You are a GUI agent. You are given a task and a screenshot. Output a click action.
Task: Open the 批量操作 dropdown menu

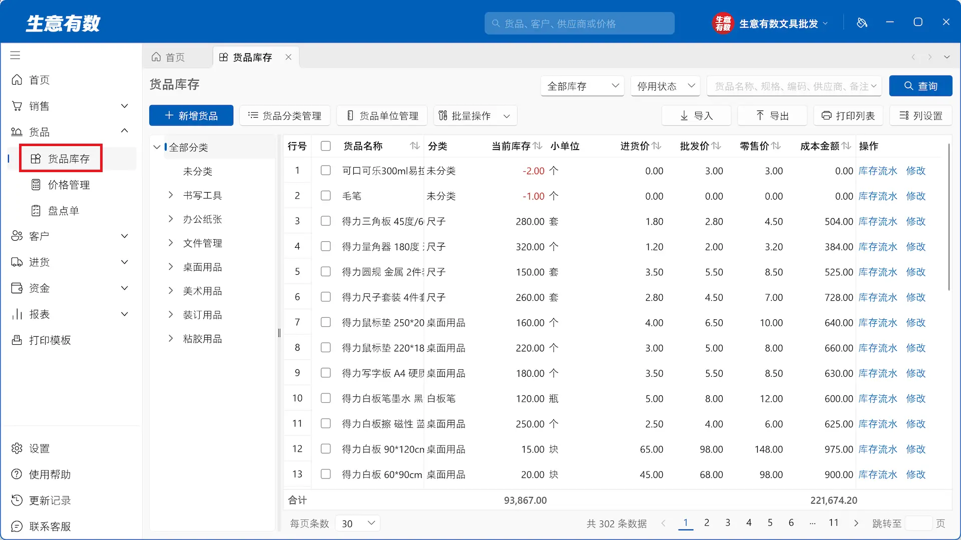pos(475,116)
